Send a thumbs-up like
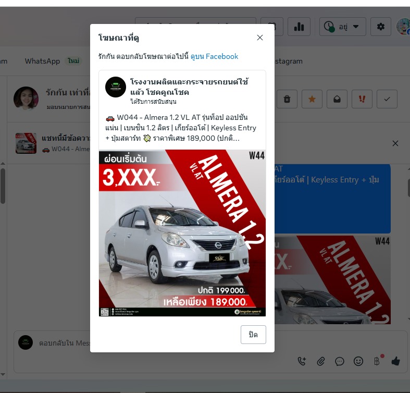The height and width of the screenshot is (393, 410). coord(395,361)
